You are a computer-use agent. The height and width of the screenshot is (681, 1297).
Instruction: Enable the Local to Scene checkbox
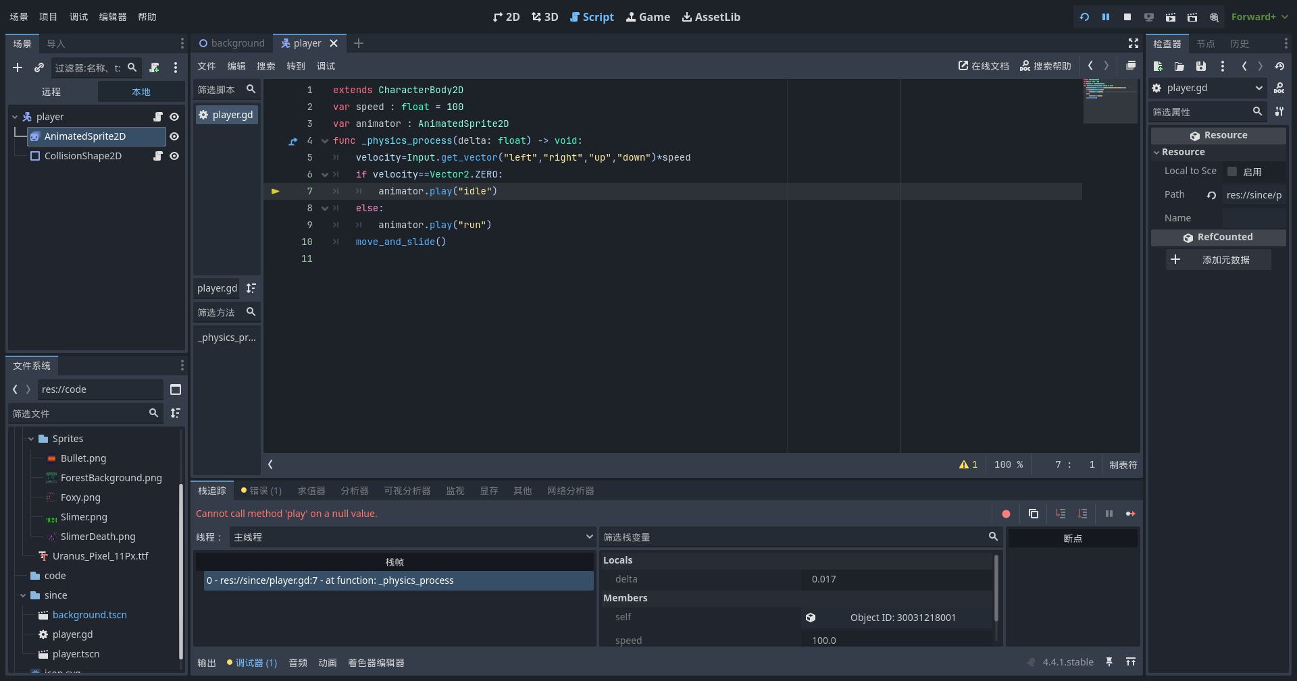click(1232, 171)
